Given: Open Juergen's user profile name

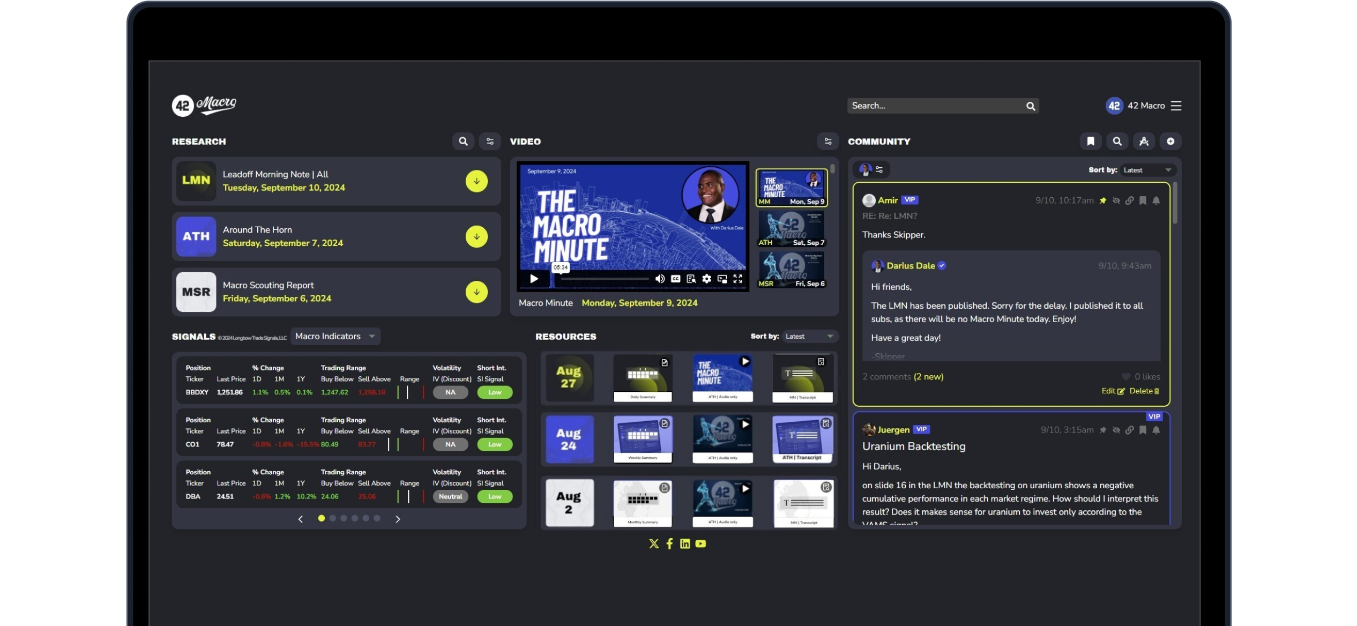Looking at the screenshot, I should (x=893, y=429).
